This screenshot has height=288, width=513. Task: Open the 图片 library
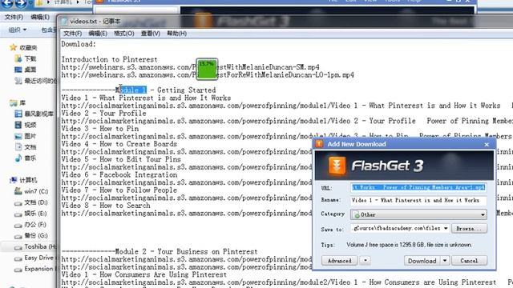click(26, 136)
